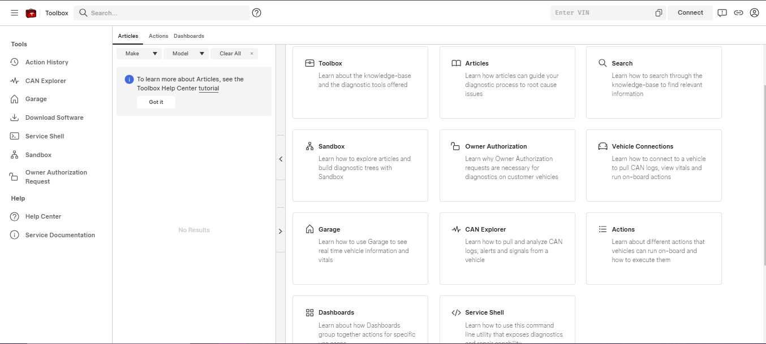Click the Toolbox card icon
Screen dimensions: 766x344
pyautogui.click(x=309, y=63)
